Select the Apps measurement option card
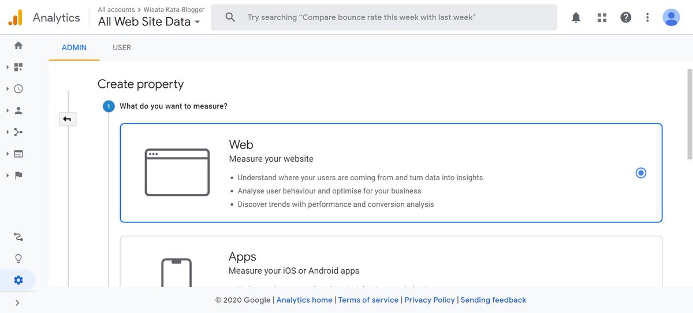This screenshot has height=313, width=693. pyautogui.click(x=391, y=262)
